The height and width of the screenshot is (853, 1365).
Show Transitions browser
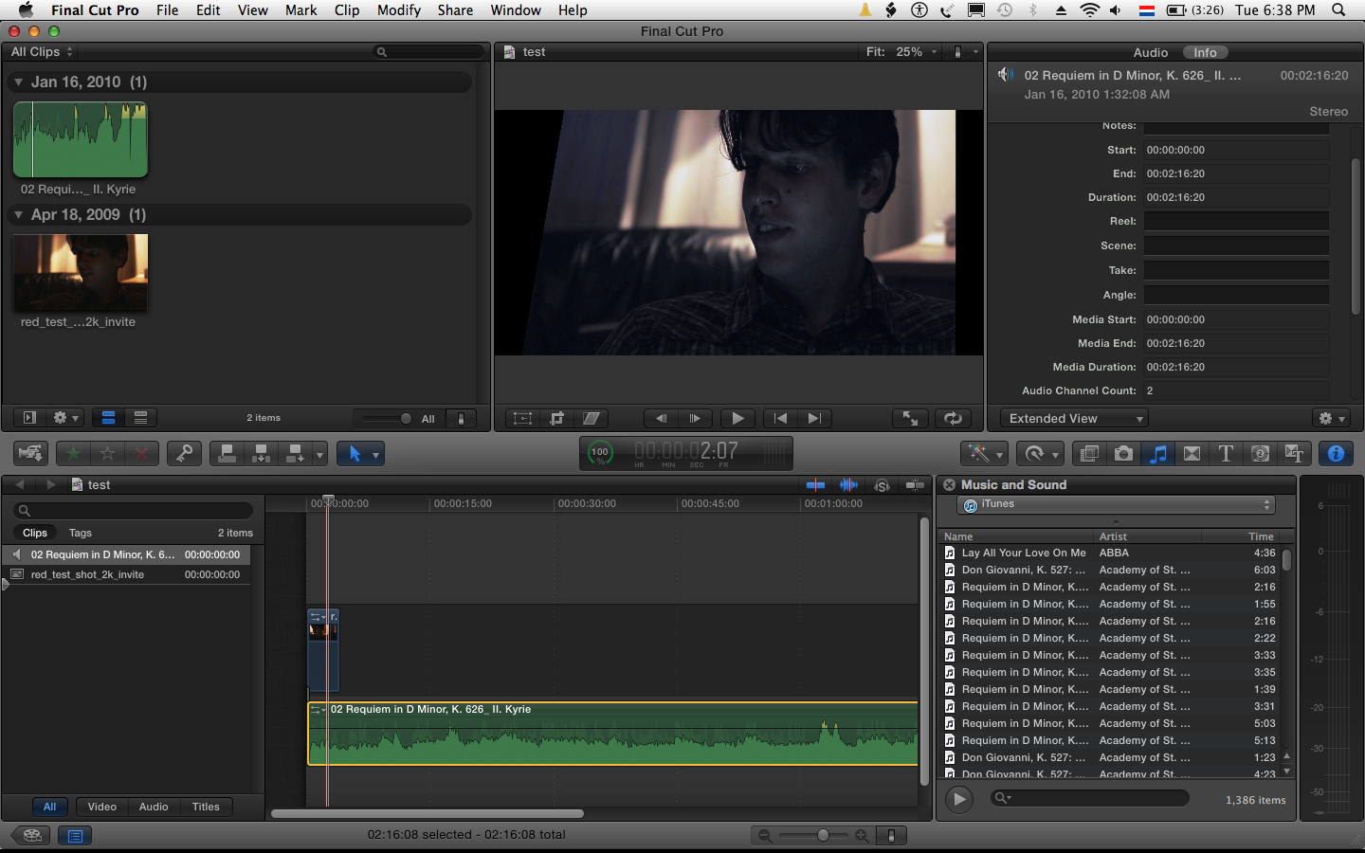[1192, 454]
